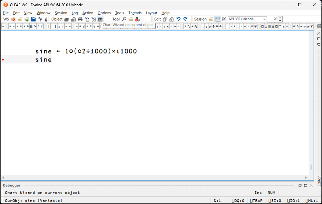Image resolution: width=322 pixels, height=204 pixels.
Task: Open the Chart Wizard on current object
Action: tap(100, 19)
